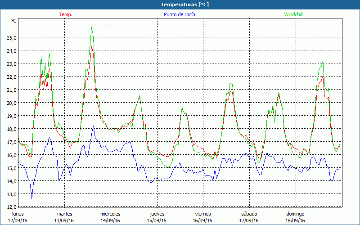
Task: Select the 18/09/16 date label
Action: [x=295, y=220]
